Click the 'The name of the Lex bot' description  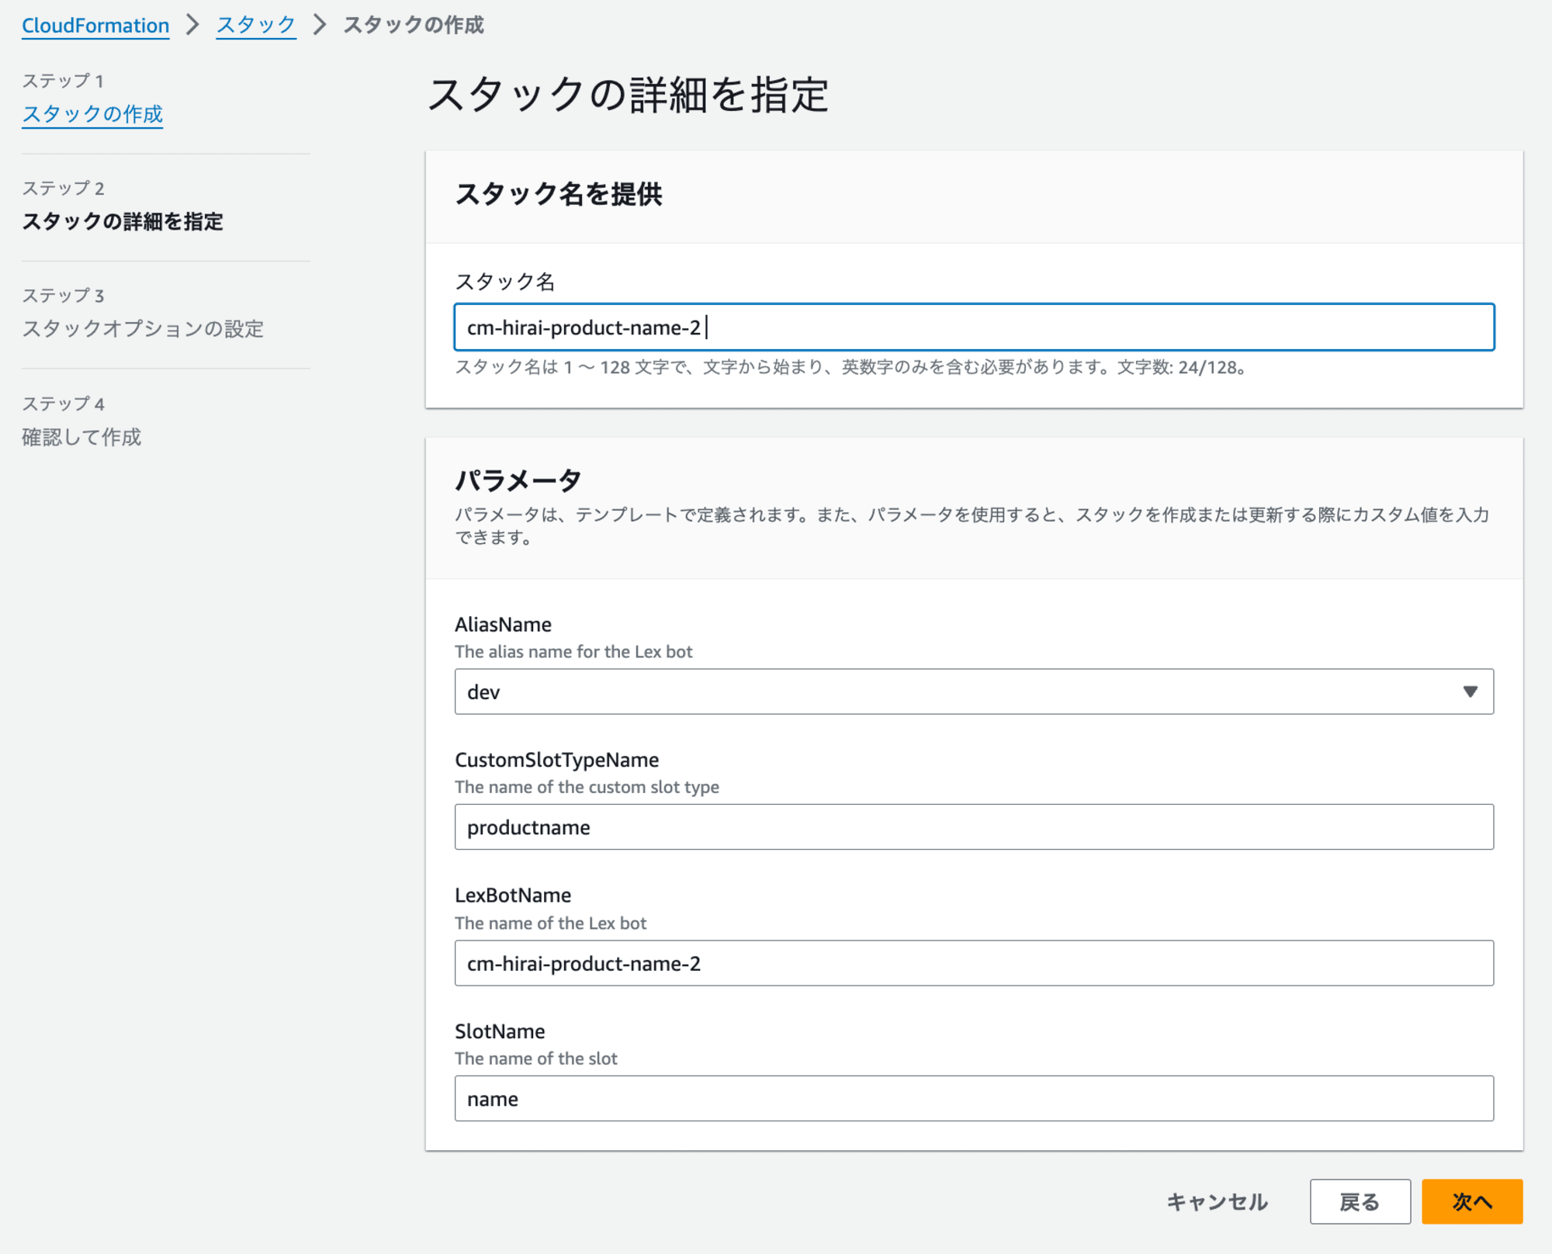[x=550, y=923]
